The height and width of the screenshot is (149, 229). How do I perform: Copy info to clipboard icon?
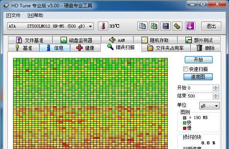142,26
